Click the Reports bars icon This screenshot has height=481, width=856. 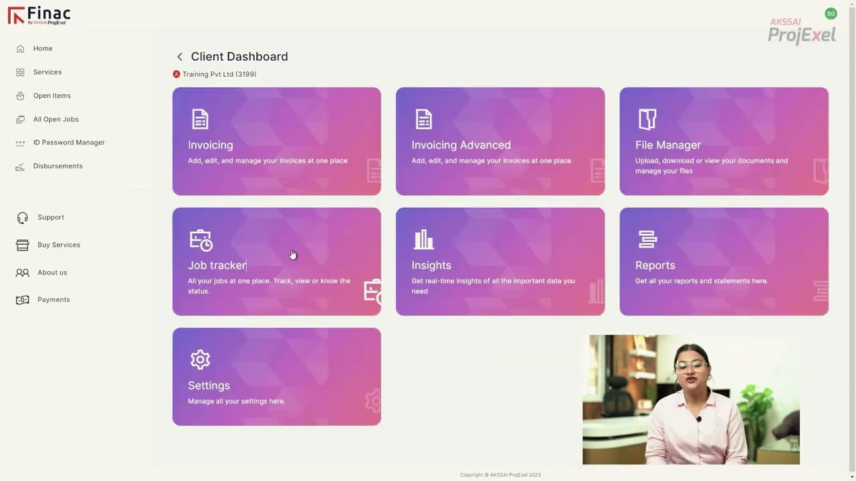[647, 239]
